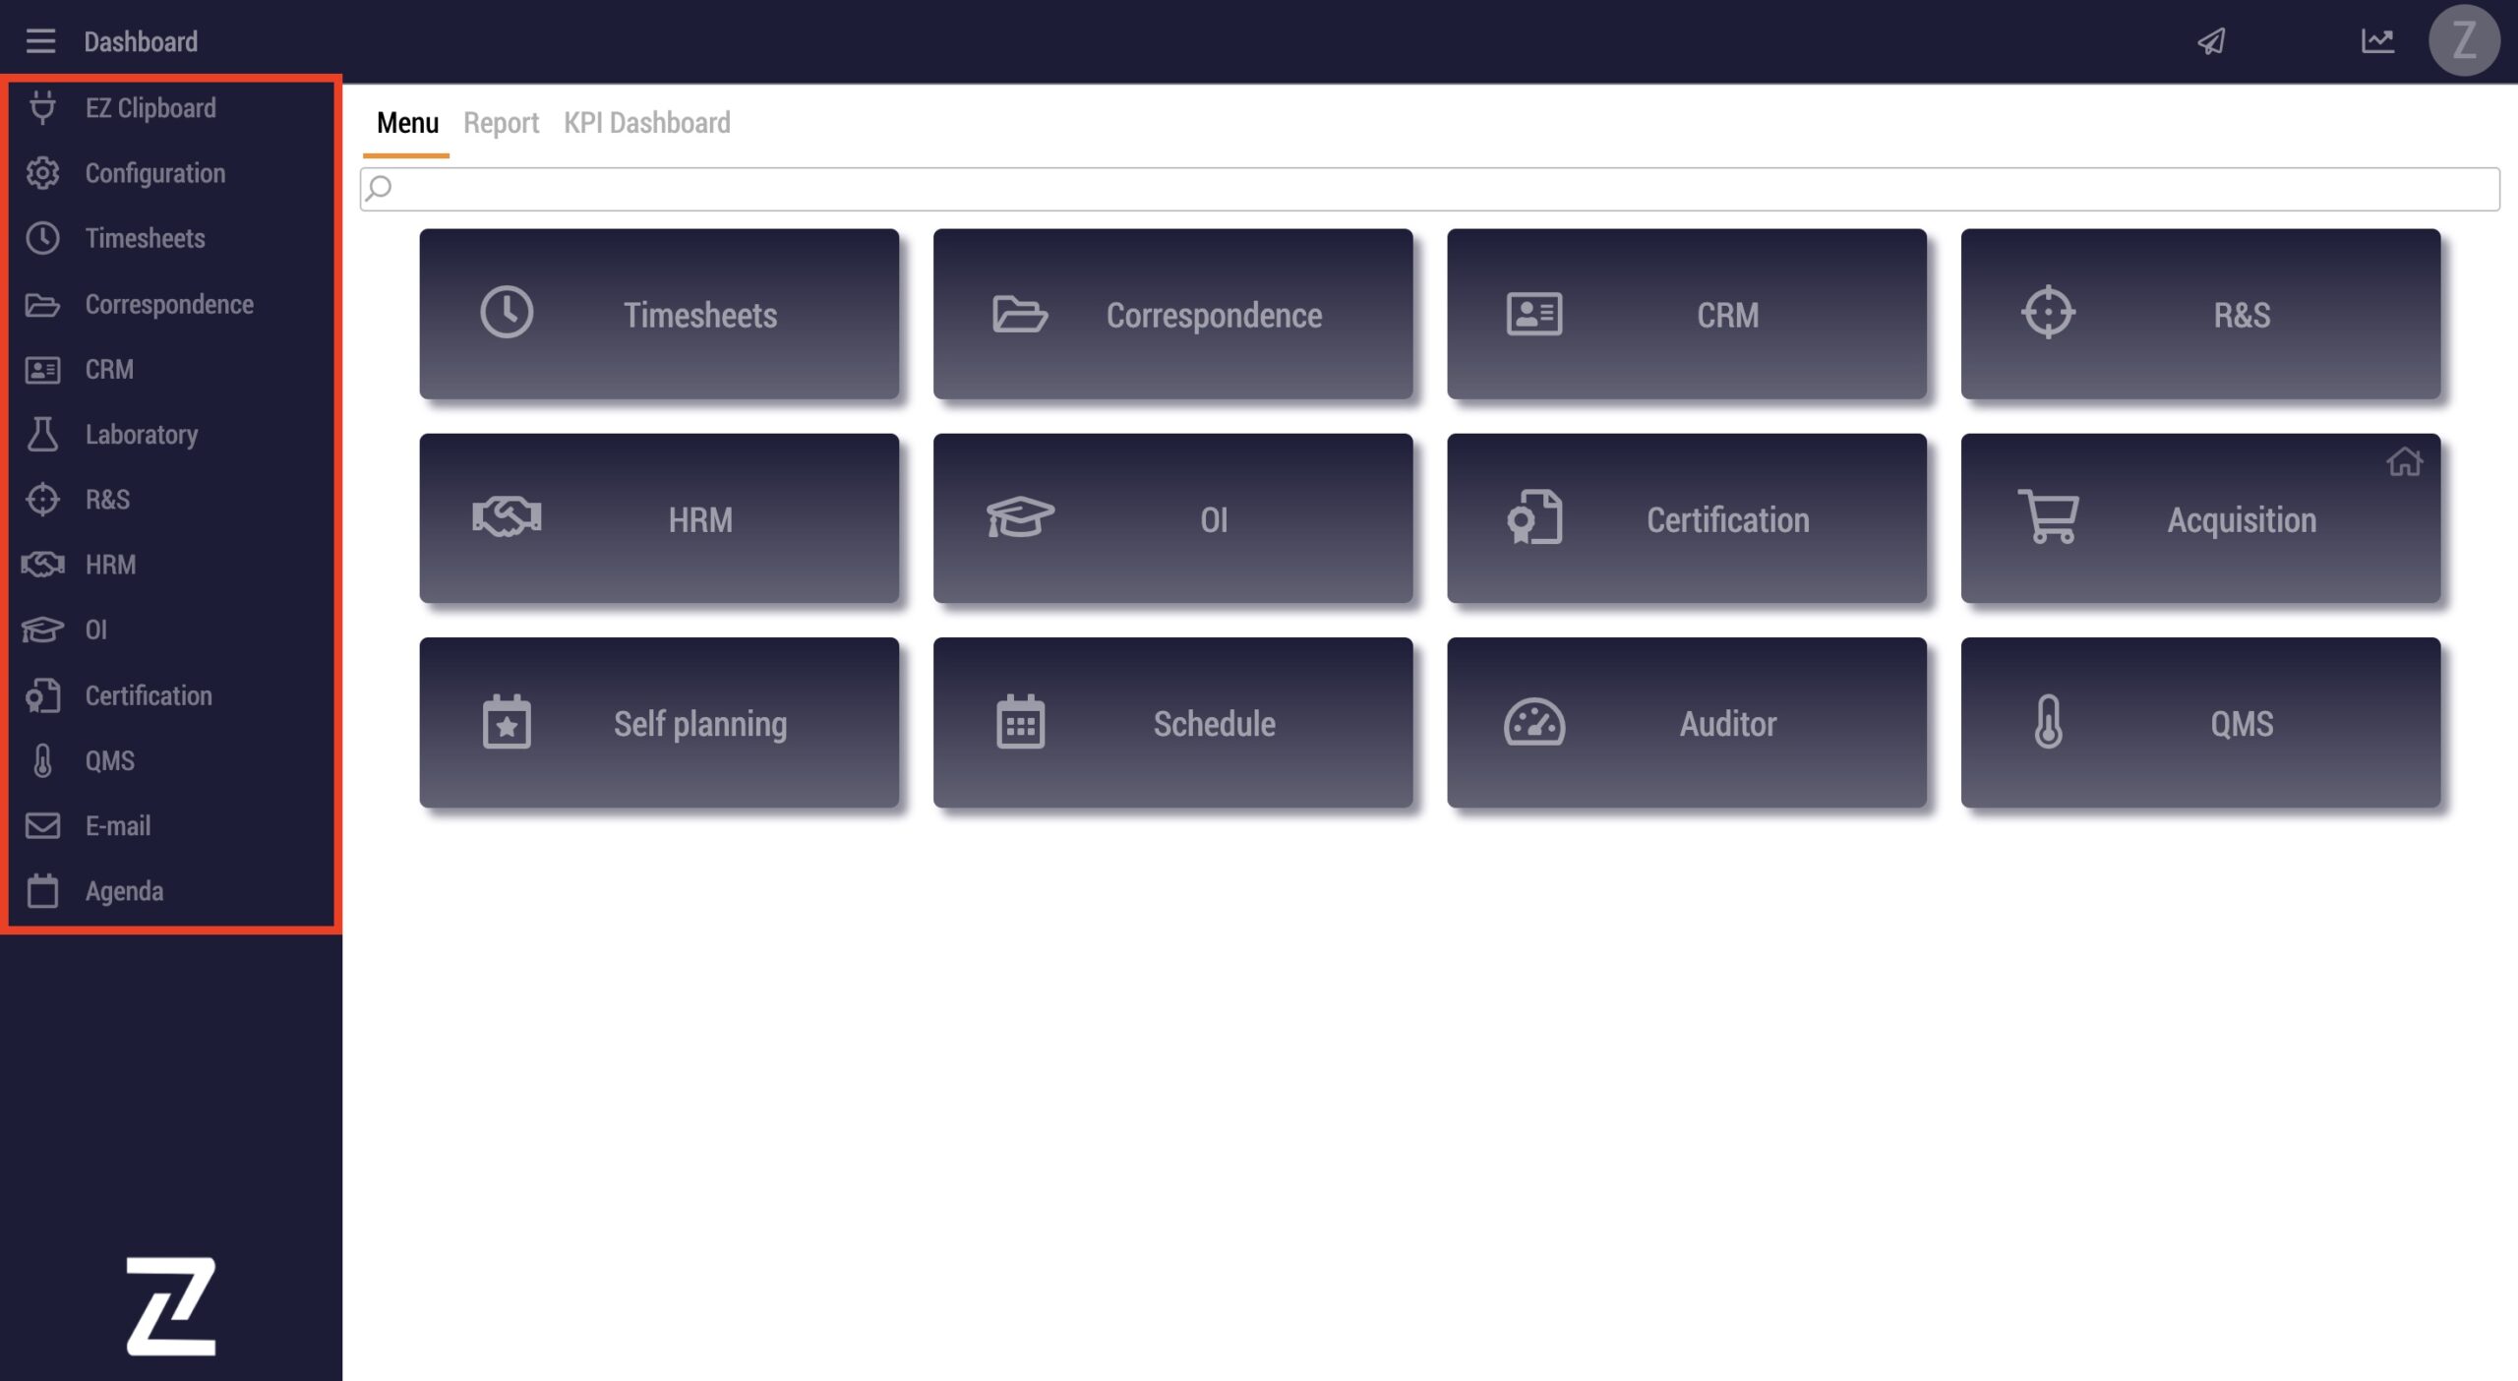The height and width of the screenshot is (1381, 2518).
Task: Open the Agenda calendar icon
Action: tap(42, 891)
